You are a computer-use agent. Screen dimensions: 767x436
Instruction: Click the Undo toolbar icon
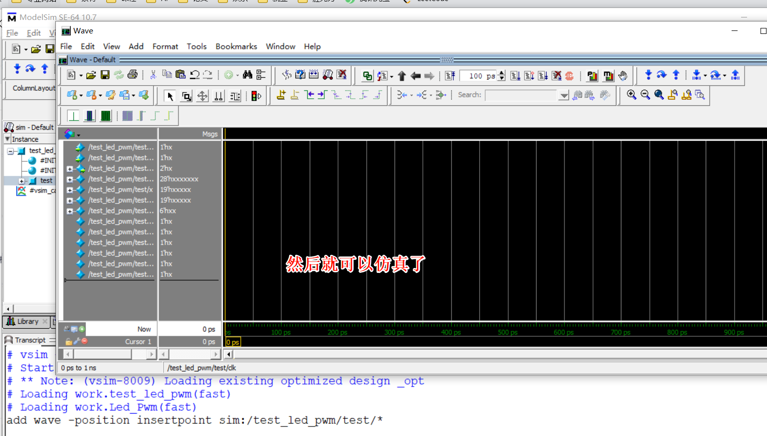coord(194,74)
